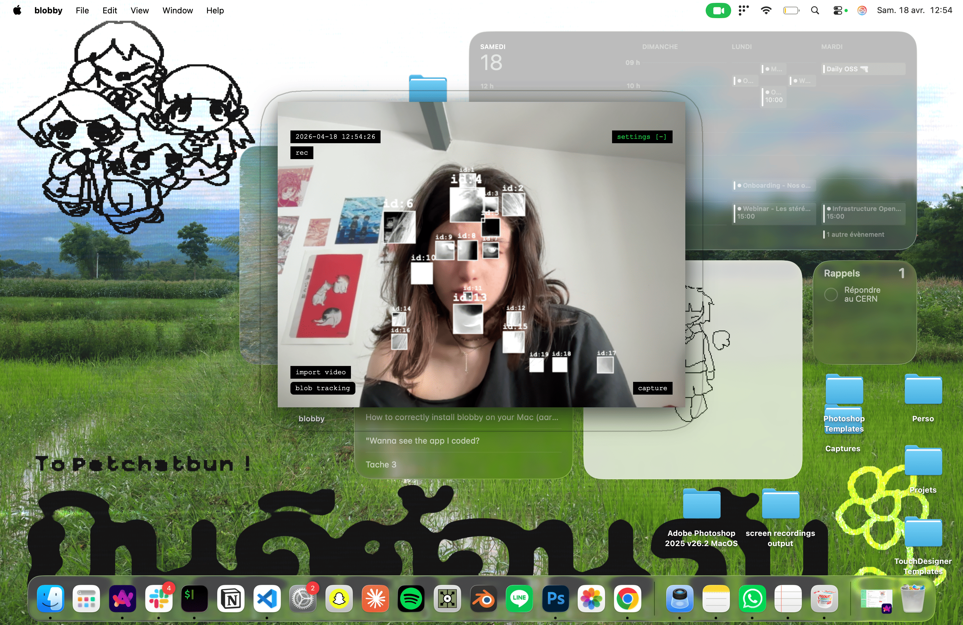Launch Spotify from the dock

411,598
